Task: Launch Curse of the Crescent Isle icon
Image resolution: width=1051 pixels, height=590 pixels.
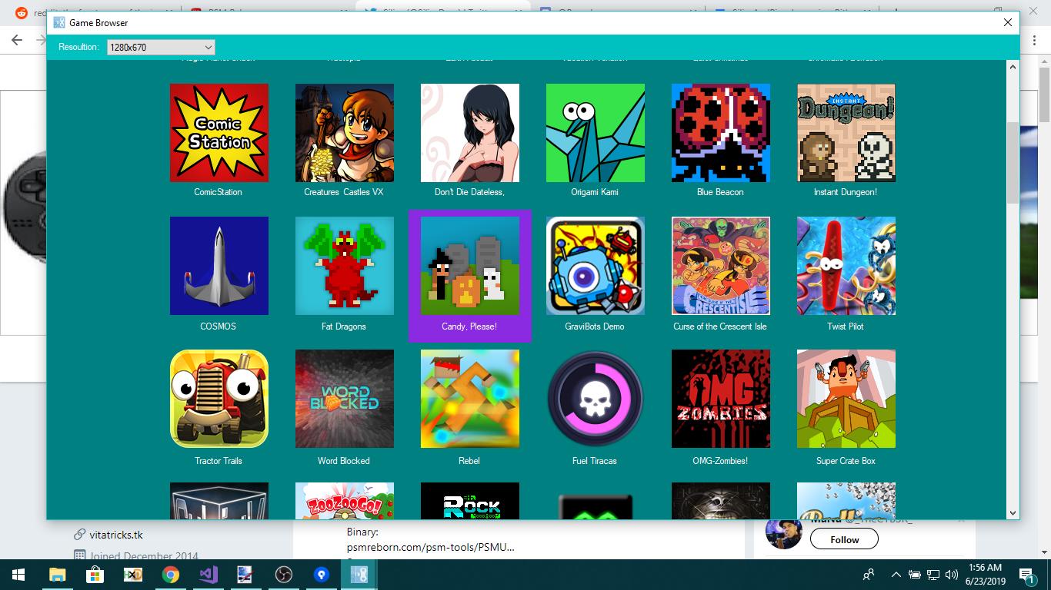Action: pyautogui.click(x=721, y=266)
